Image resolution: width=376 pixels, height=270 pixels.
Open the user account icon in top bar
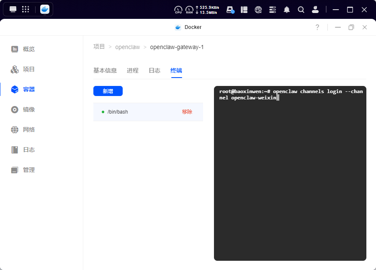pos(315,9)
